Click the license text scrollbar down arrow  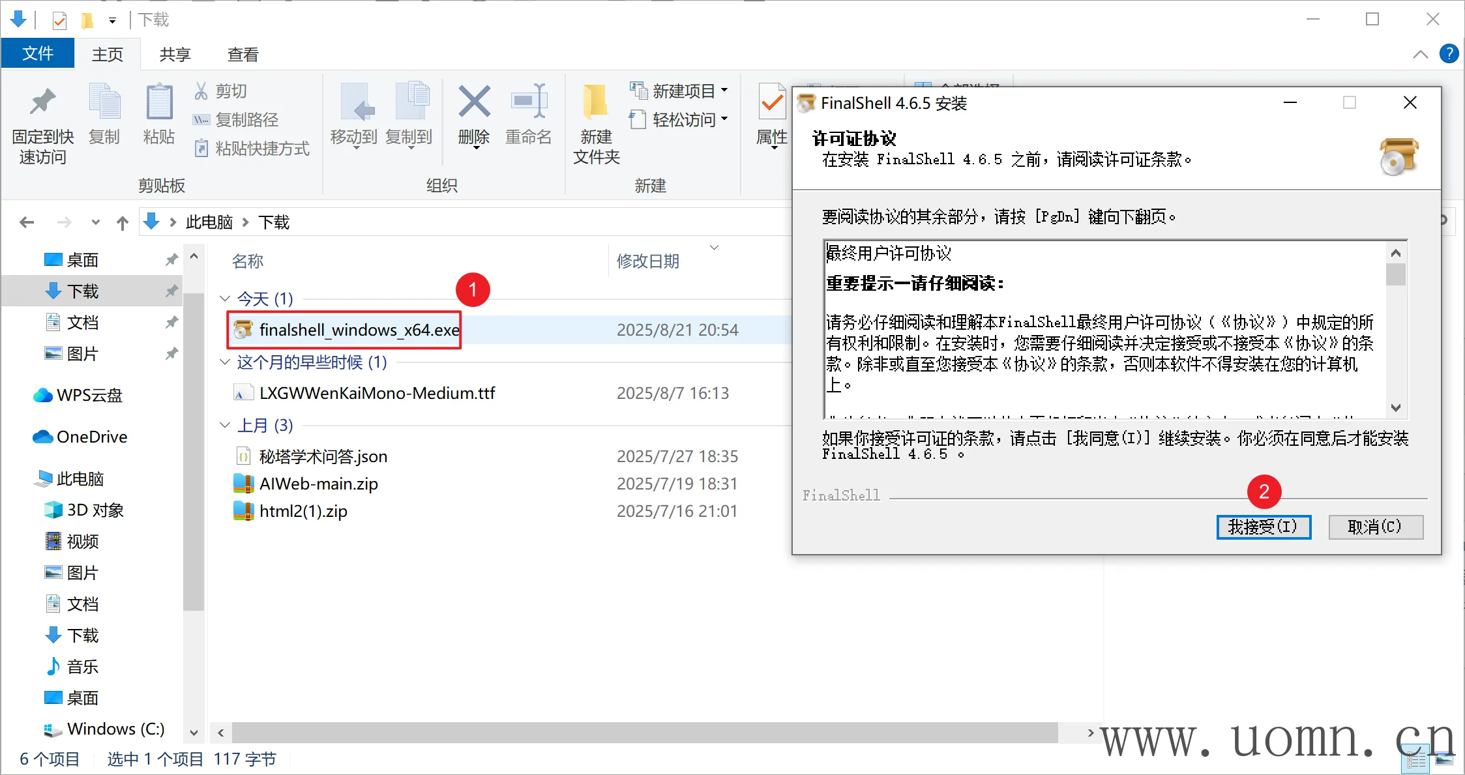(x=1396, y=408)
